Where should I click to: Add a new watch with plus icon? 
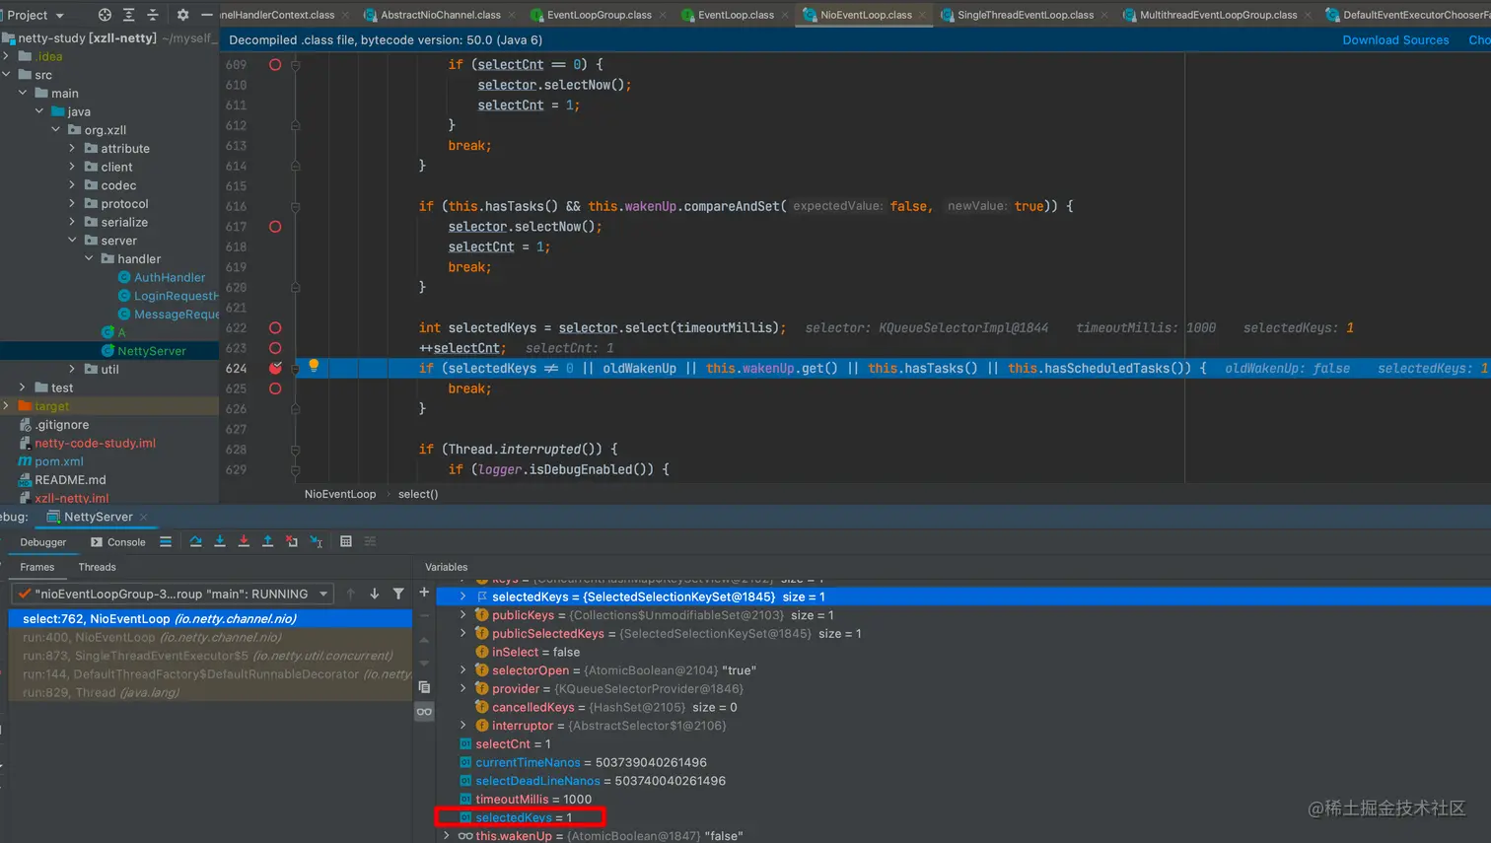click(424, 593)
